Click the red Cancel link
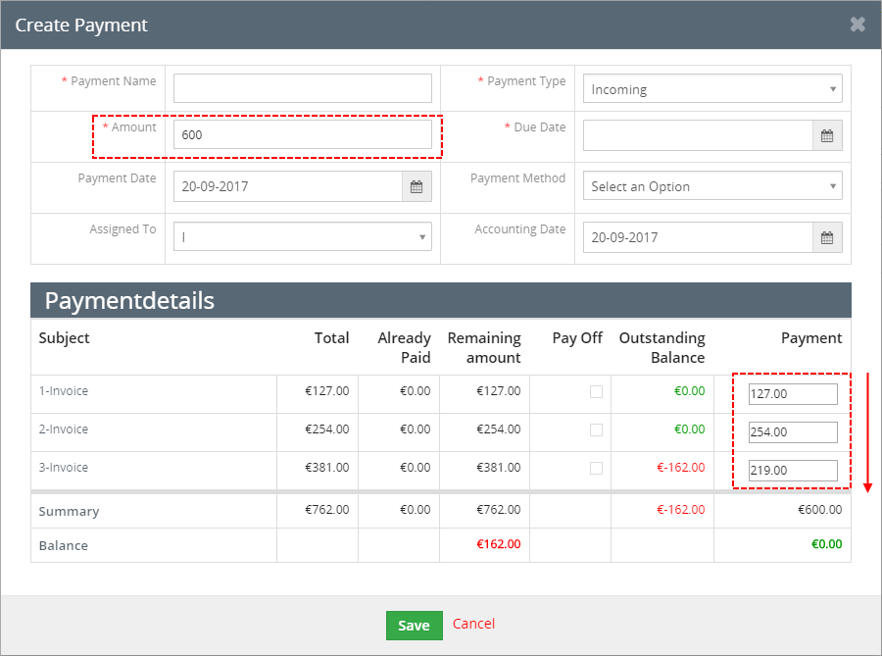This screenshot has height=656, width=882. click(x=473, y=624)
